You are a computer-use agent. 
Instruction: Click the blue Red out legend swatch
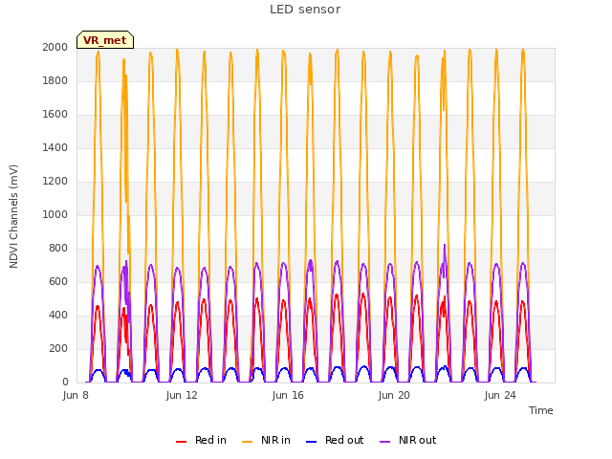312,442
